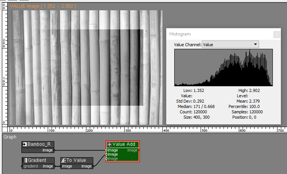Select the second image input of Value Add
287x174 pixels.
pyautogui.click(x=107, y=155)
